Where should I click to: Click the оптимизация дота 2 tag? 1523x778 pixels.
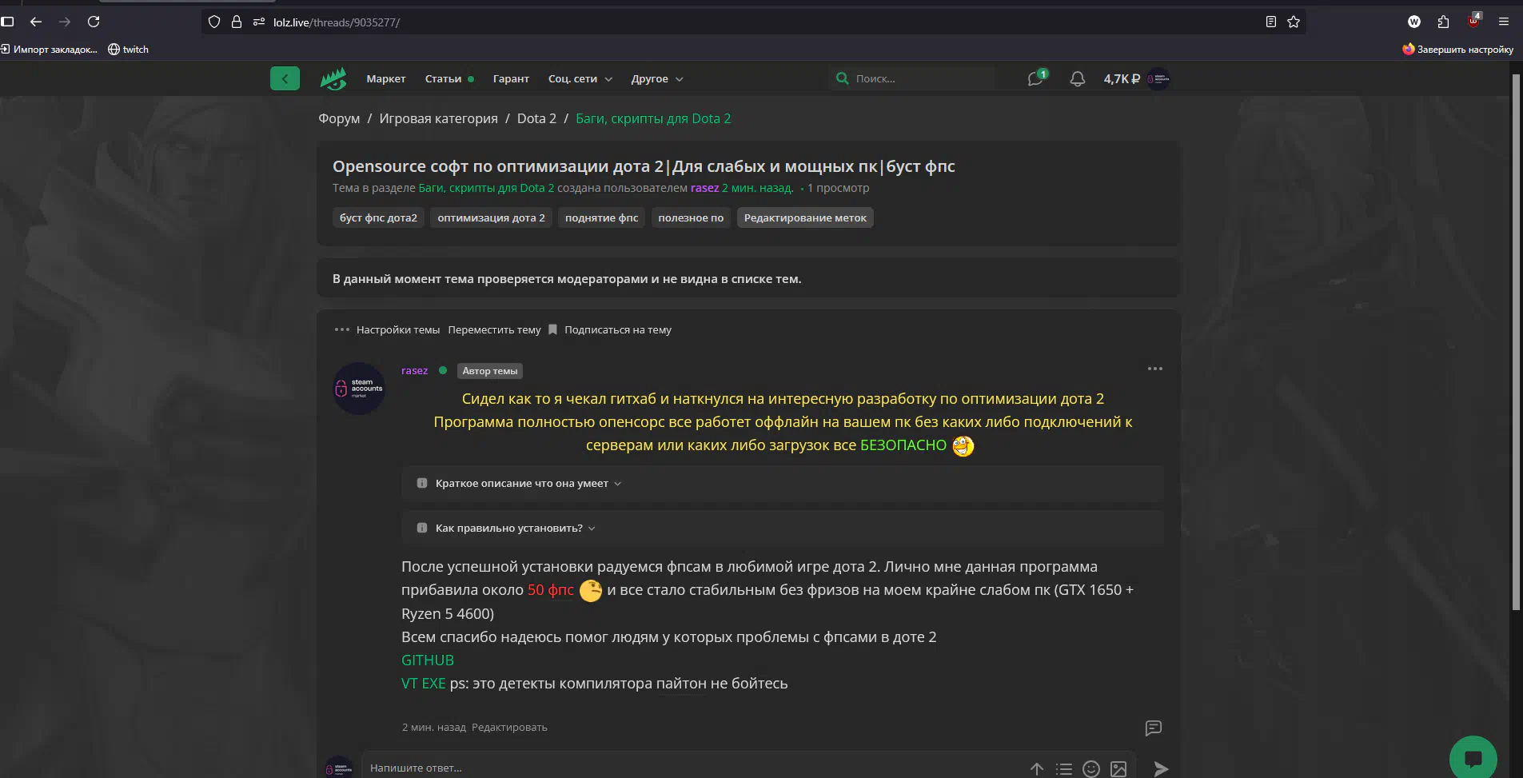coord(491,217)
